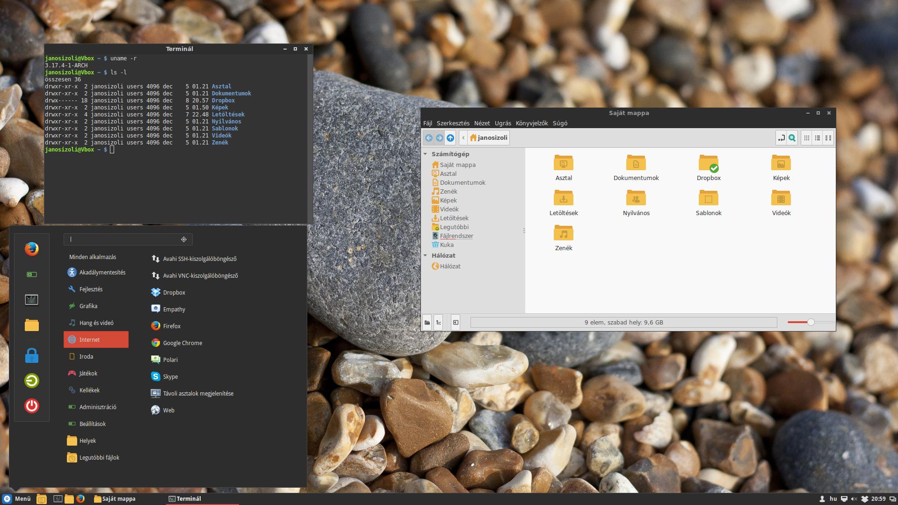The width and height of the screenshot is (898, 505).
Task: Switch to Terminál in the taskbar
Action: click(202, 498)
